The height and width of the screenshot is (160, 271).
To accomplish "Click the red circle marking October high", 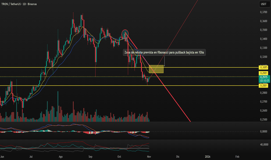I will click(125, 33).
